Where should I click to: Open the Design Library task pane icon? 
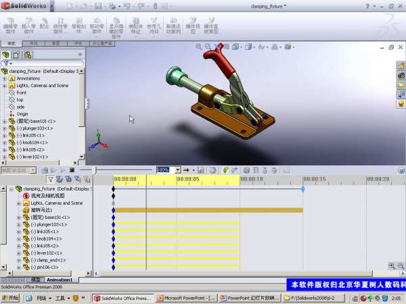click(x=400, y=75)
